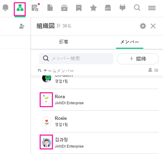The height and width of the screenshot is (154, 163).
Task: Open the checked archive box icon
Action: (64, 8)
